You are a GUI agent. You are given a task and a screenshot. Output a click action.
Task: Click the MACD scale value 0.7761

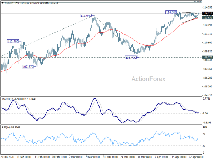(207, 98)
